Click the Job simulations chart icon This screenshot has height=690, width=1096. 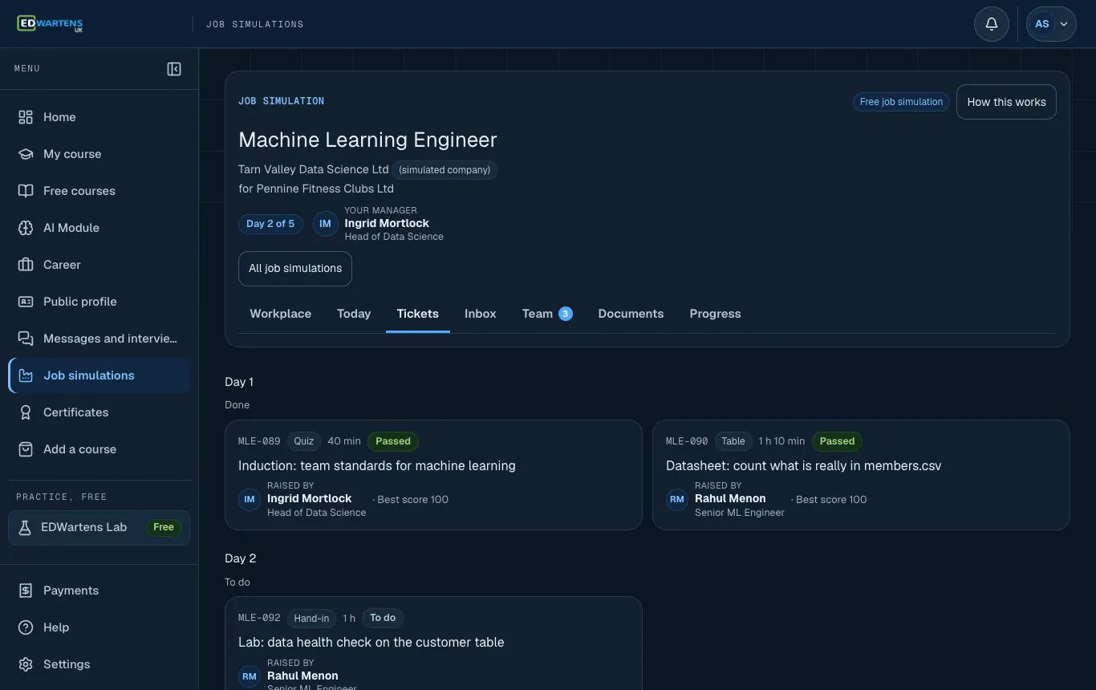tap(26, 375)
